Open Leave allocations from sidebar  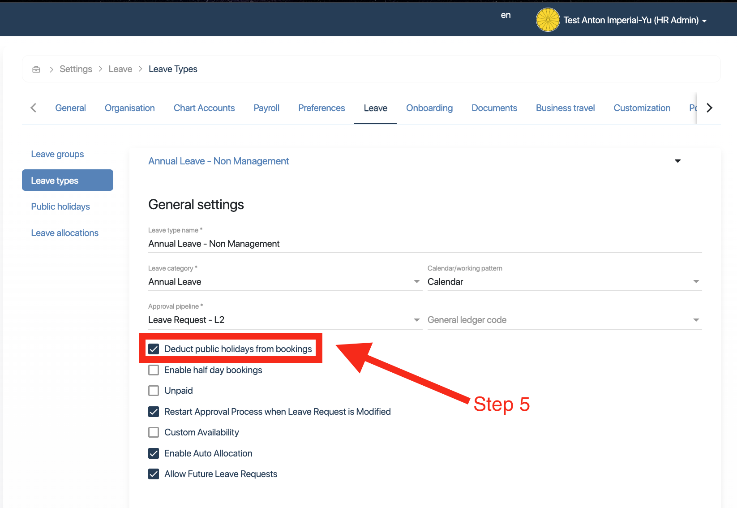point(64,233)
